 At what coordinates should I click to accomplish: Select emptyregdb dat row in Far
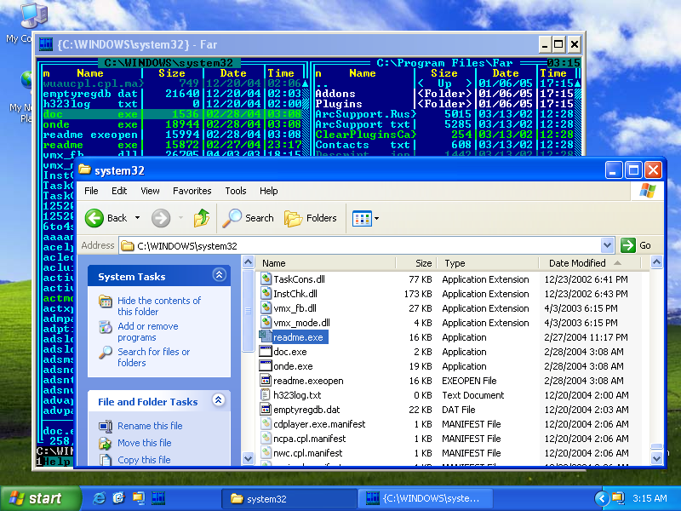(x=173, y=94)
